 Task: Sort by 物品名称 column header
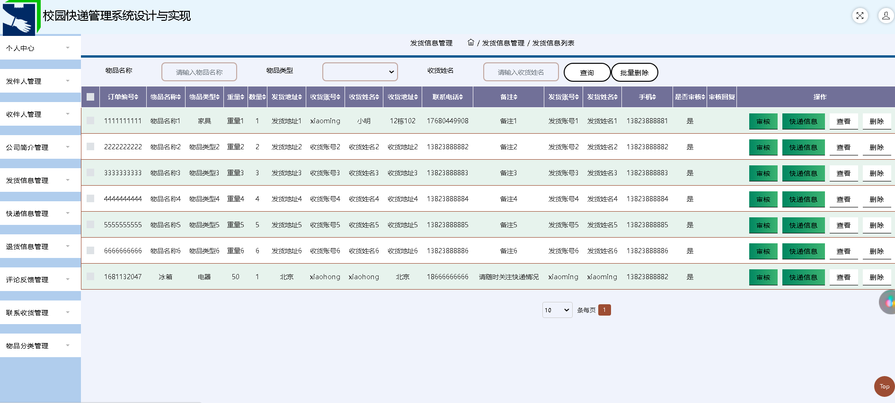166,97
